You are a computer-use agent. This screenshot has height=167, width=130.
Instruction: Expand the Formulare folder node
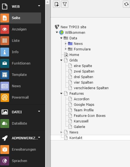[x=66, y=49]
